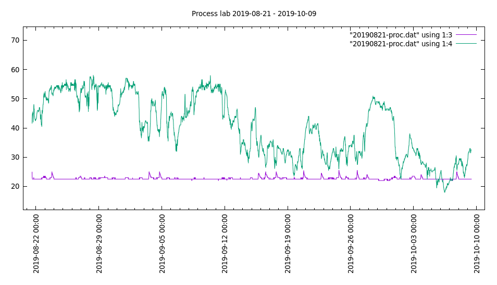Click the y-axis label 60
The width and height of the screenshot is (497, 285).
pyautogui.click(x=15, y=70)
